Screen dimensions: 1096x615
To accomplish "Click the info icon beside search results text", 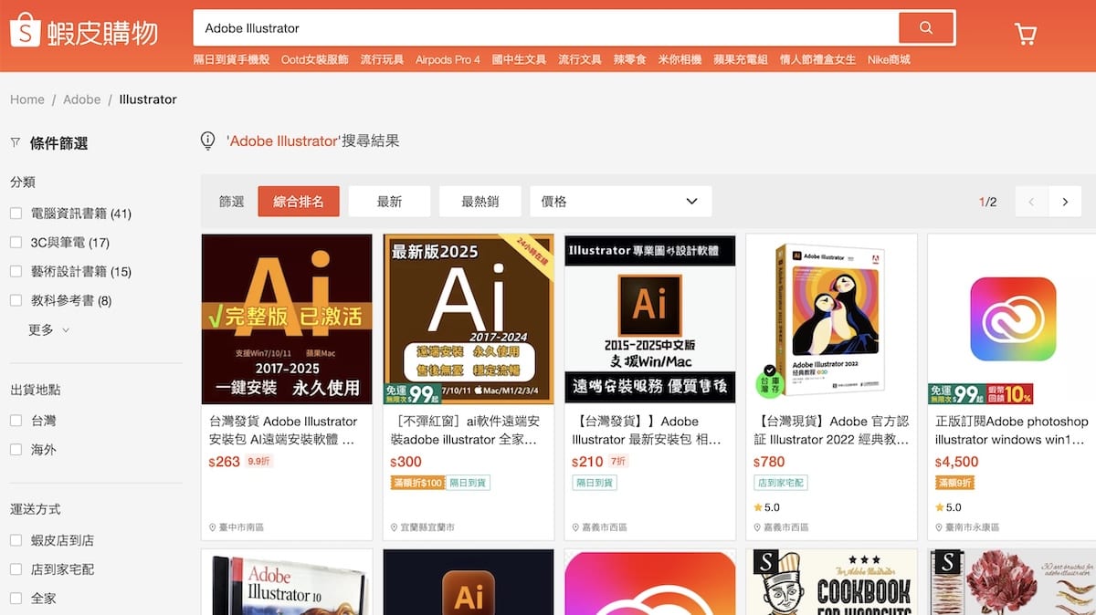I will pos(207,141).
